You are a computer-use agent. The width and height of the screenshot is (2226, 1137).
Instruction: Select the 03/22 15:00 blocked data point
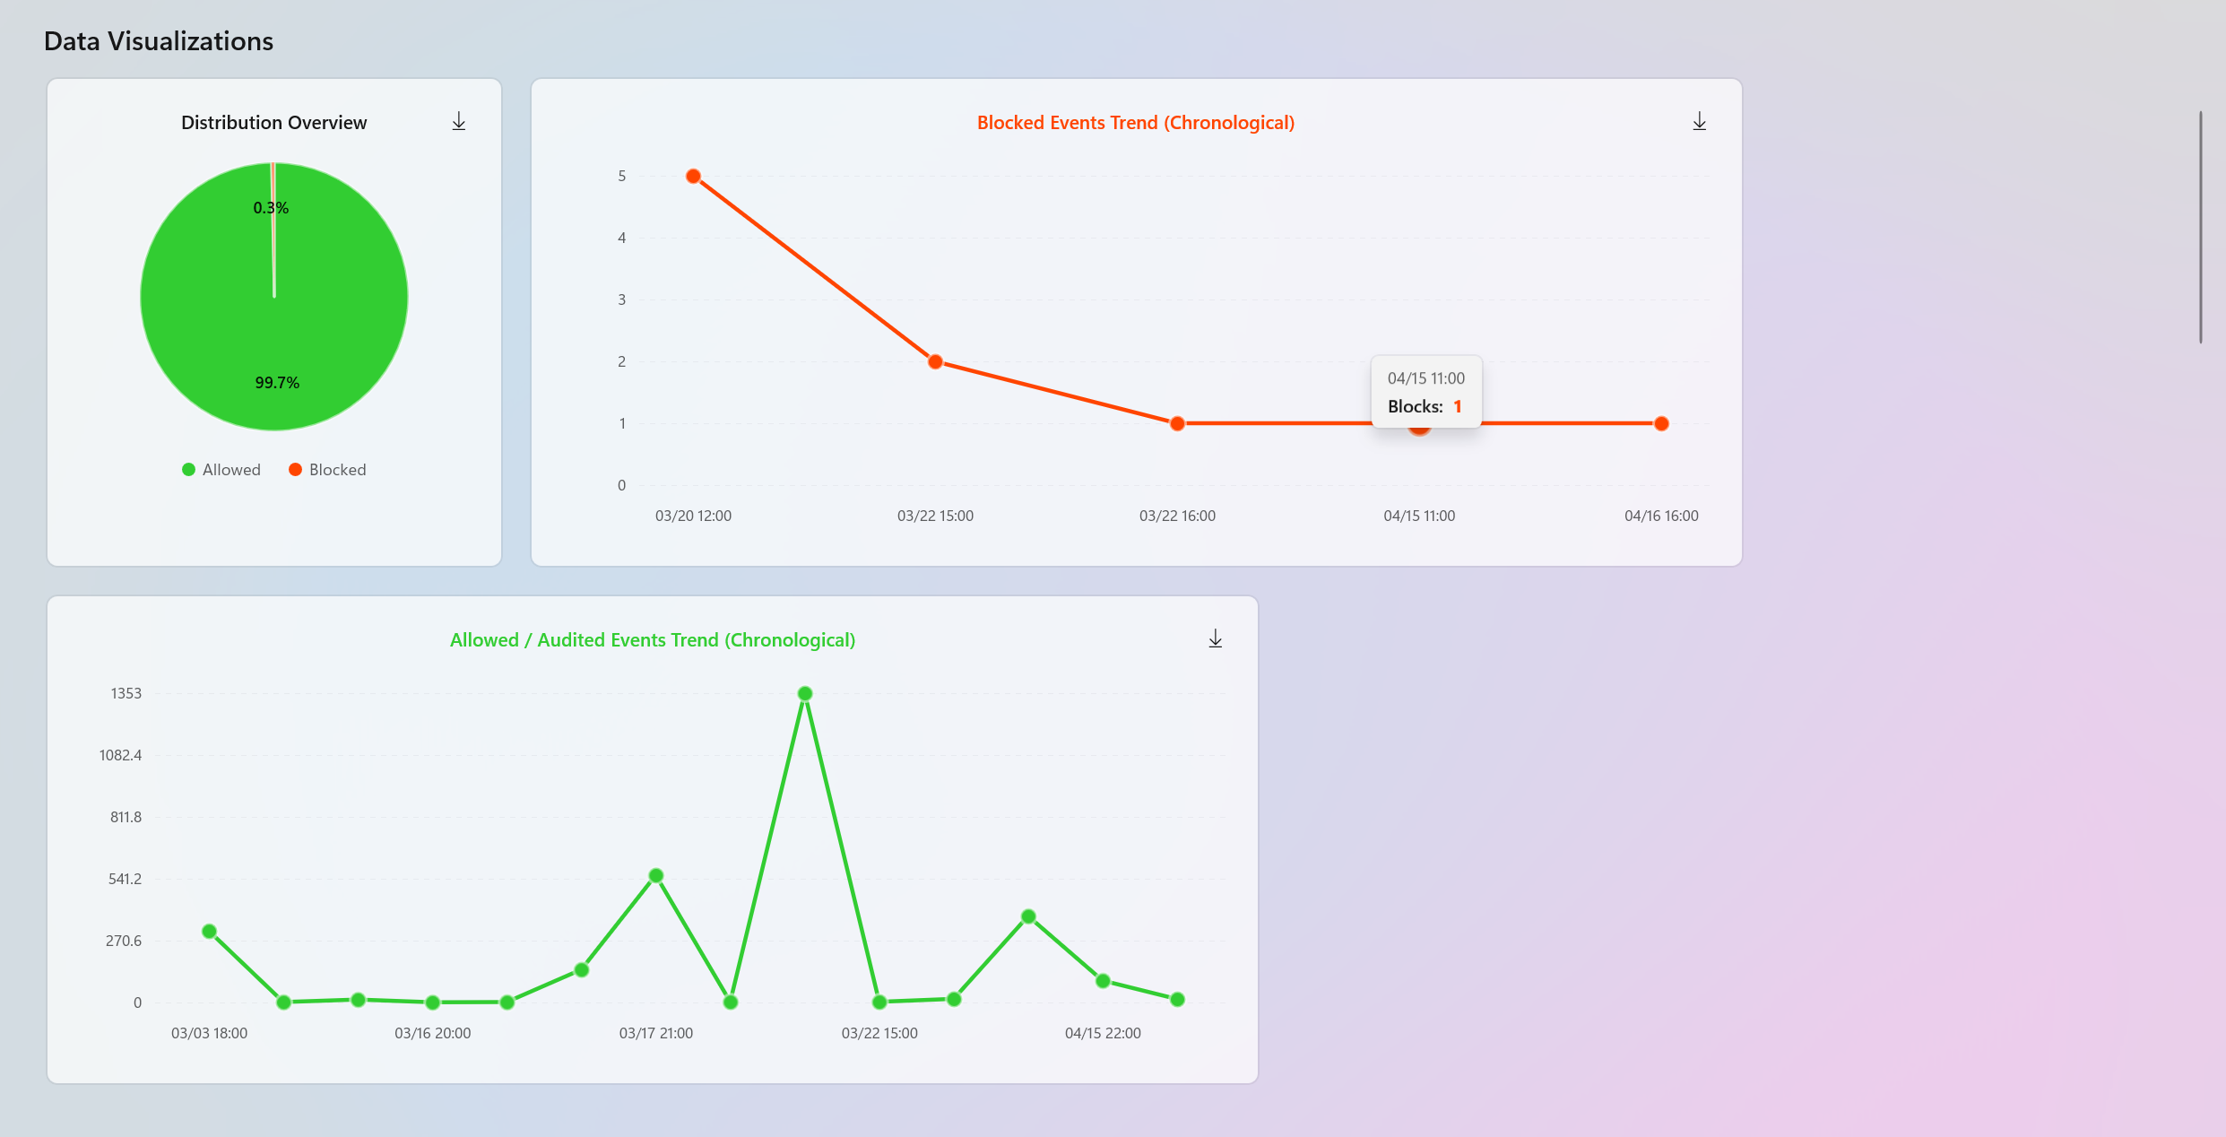[935, 362]
